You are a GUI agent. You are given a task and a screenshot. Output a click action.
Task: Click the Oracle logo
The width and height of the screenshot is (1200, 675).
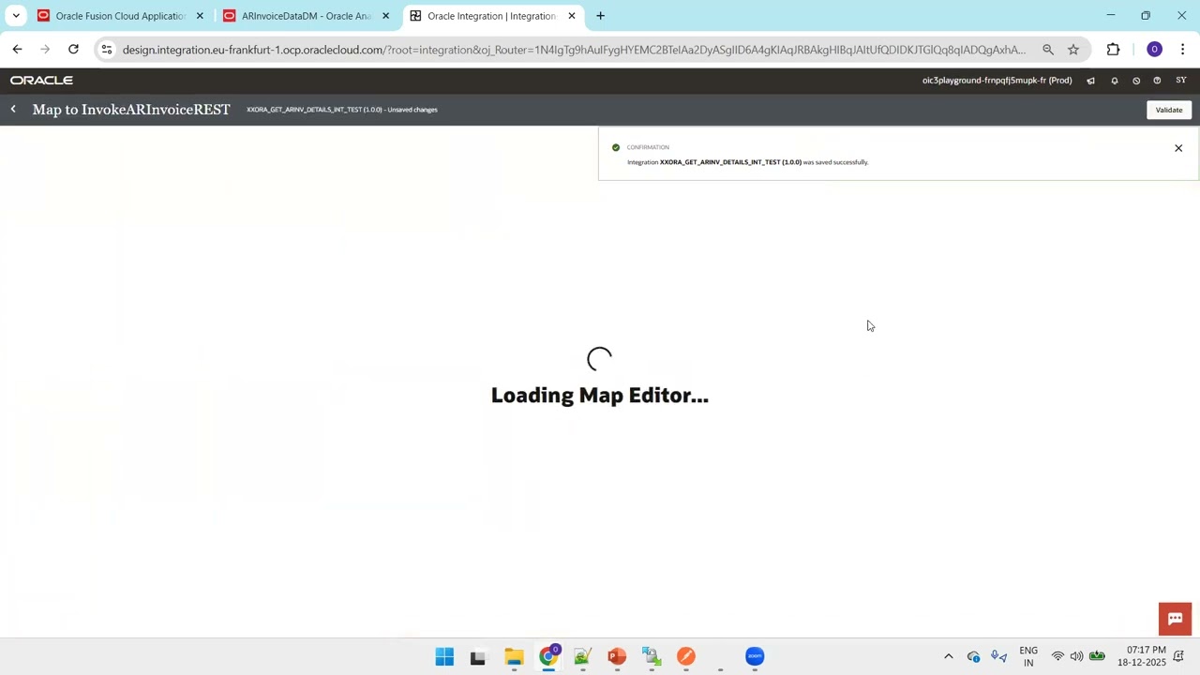click(x=41, y=81)
